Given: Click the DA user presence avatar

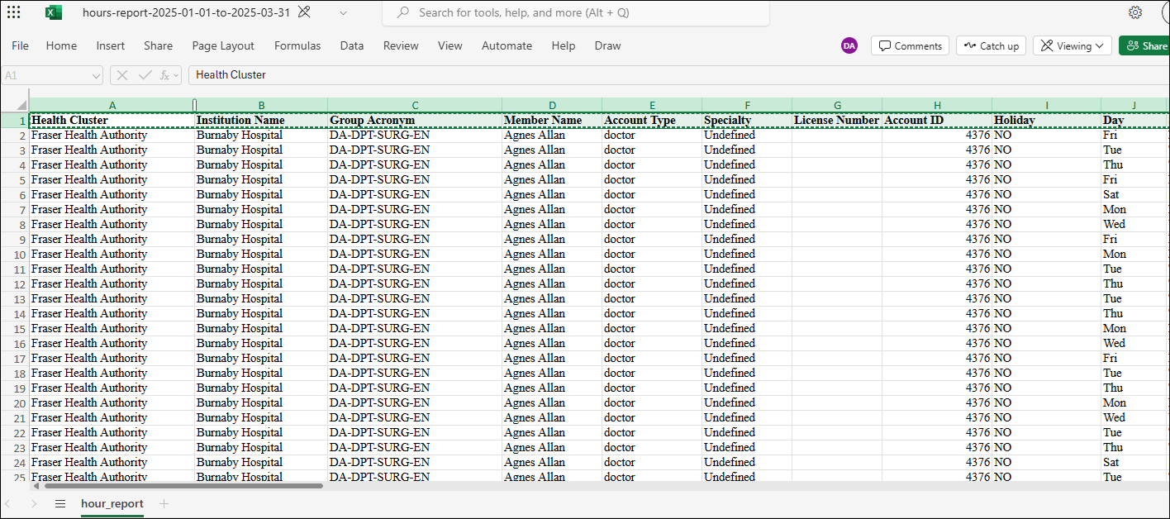Looking at the screenshot, I should tap(849, 45).
